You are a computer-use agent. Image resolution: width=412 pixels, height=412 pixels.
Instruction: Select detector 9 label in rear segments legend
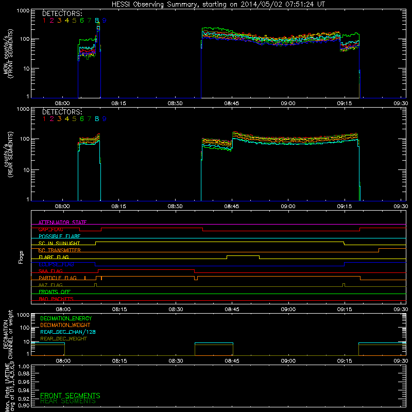point(105,119)
